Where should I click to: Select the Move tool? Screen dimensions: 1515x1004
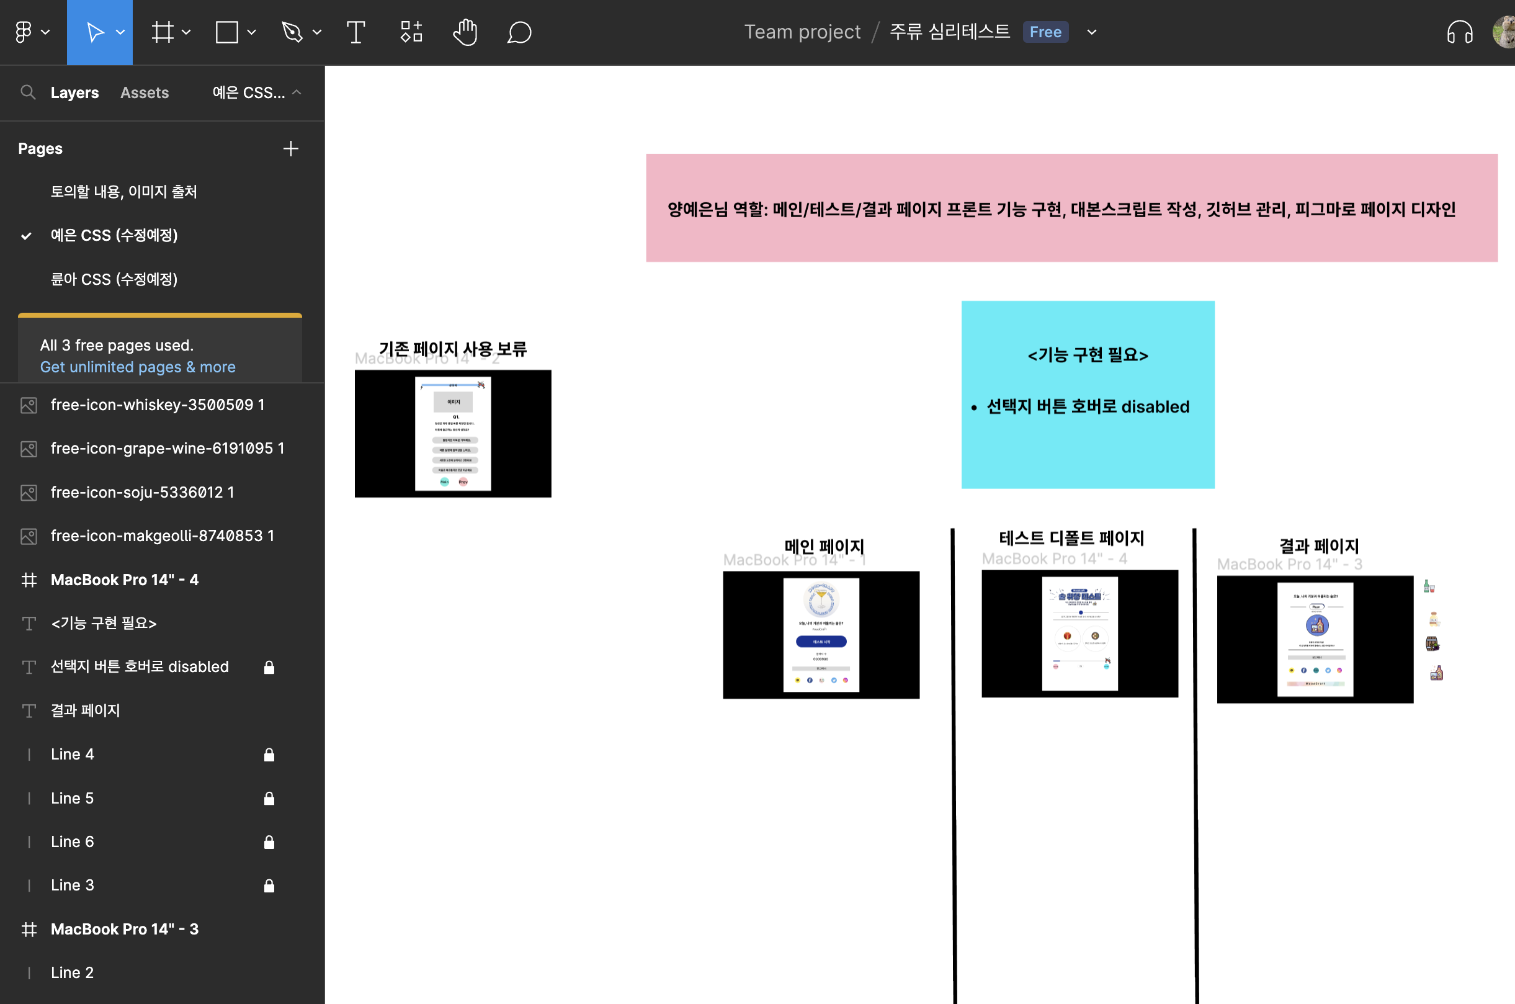tap(95, 32)
